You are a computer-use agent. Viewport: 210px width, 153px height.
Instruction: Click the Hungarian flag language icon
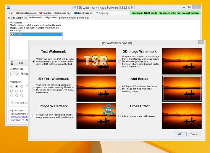pos(17,13)
